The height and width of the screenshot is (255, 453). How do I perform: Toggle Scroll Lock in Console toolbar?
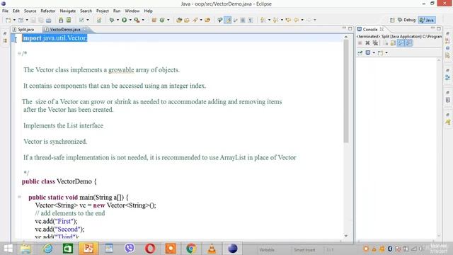coord(394,43)
